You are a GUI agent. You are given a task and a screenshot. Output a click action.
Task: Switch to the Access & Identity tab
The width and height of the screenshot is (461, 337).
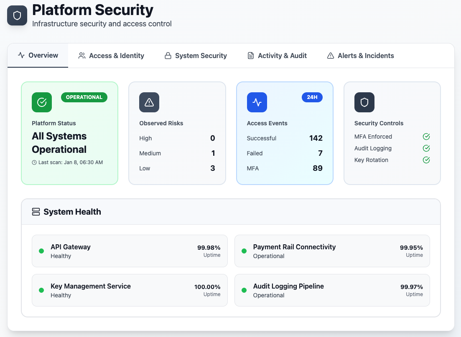tap(111, 56)
